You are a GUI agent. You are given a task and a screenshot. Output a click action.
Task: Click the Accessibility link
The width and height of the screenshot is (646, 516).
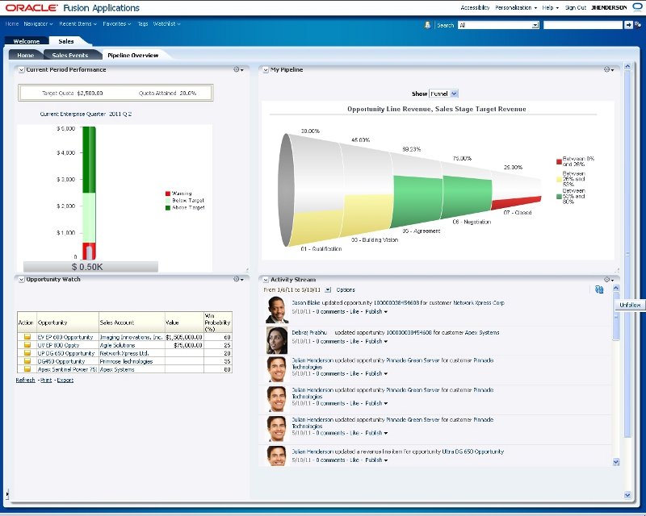point(475,7)
